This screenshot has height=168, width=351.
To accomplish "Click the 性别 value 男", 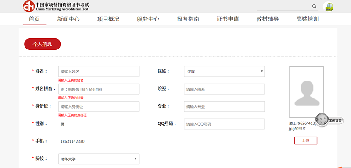I will pos(62,124).
